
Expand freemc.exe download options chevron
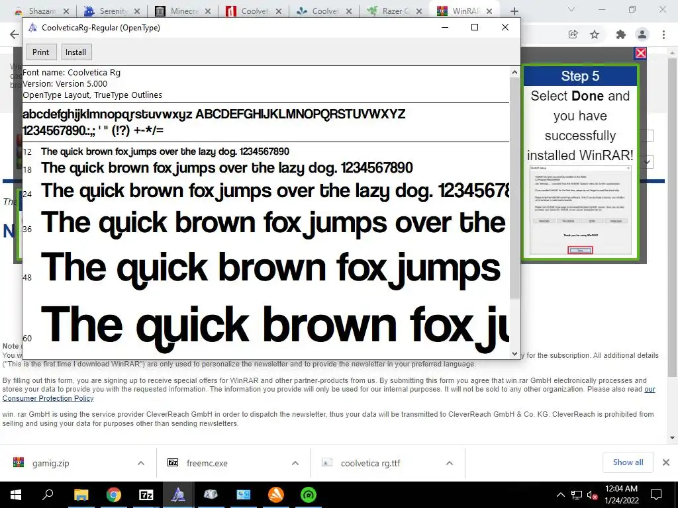(x=295, y=463)
